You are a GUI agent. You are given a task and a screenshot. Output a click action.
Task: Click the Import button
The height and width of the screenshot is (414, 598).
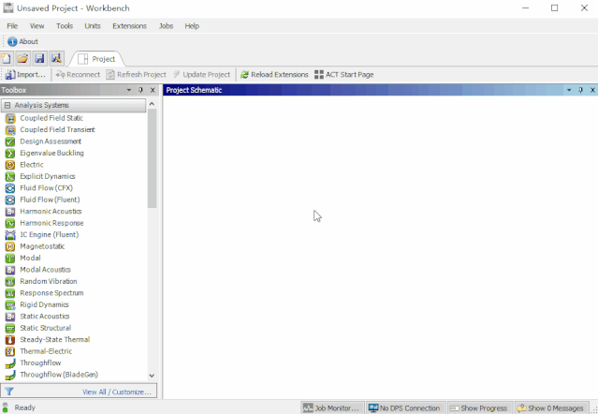[x=25, y=75]
